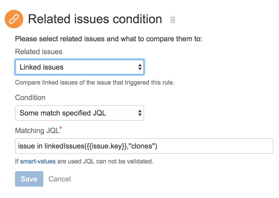Cancel editing the condition

coord(60,179)
